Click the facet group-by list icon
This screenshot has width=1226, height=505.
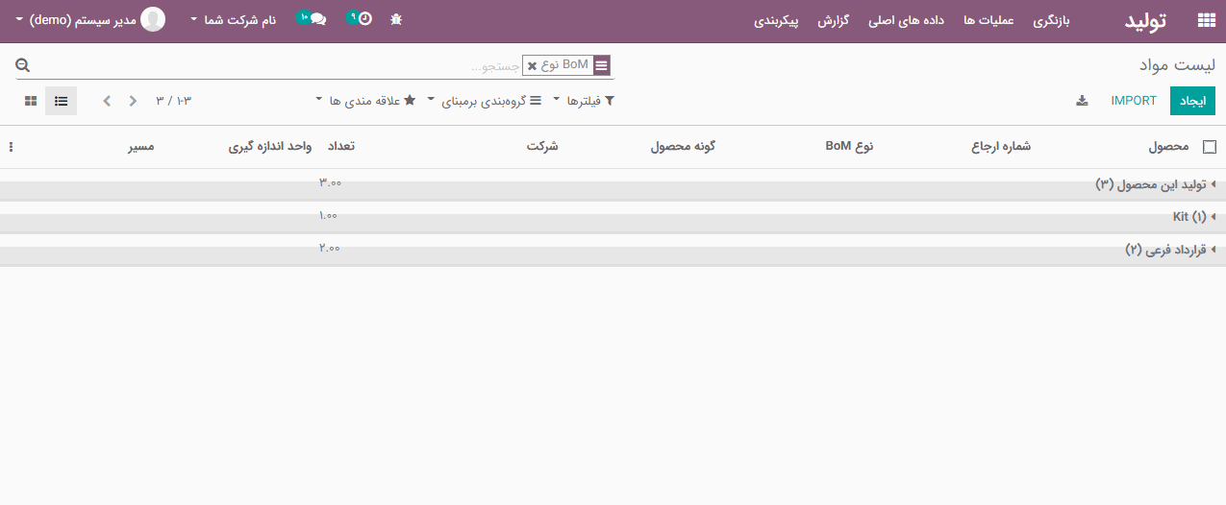point(602,65)
